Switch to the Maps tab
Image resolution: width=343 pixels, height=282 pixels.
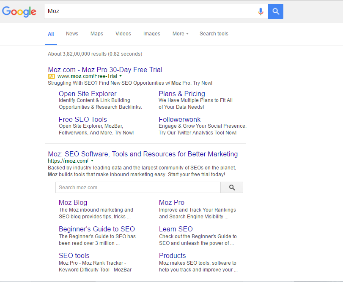(97, 34)
